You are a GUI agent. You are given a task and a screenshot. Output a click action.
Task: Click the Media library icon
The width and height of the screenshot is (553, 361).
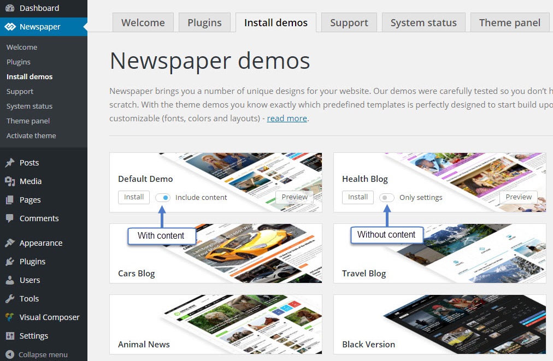[10, 181]
